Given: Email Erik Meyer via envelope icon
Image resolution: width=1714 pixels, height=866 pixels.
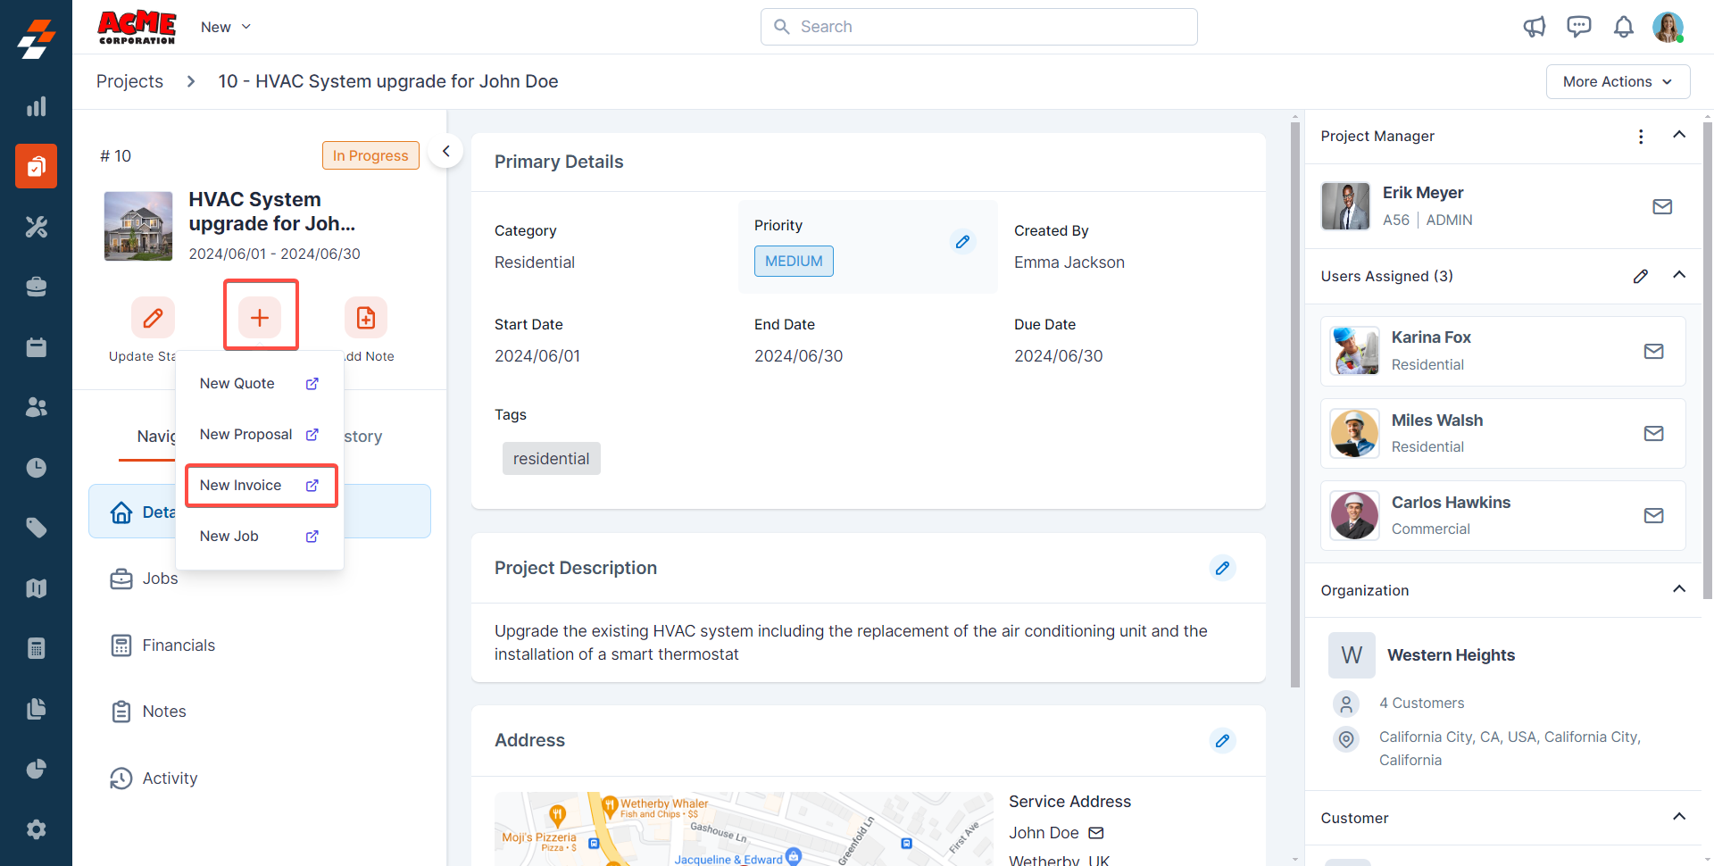Looking at the screenshot, I should [1661, 206].
